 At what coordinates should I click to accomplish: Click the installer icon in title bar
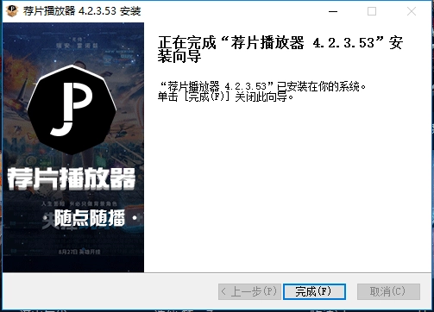pos(12,11)
